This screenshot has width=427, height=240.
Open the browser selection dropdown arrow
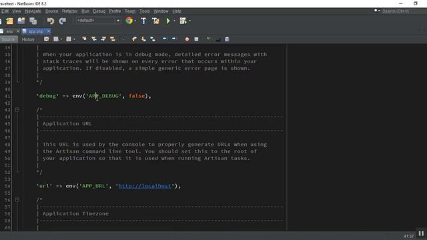point(135,21)
